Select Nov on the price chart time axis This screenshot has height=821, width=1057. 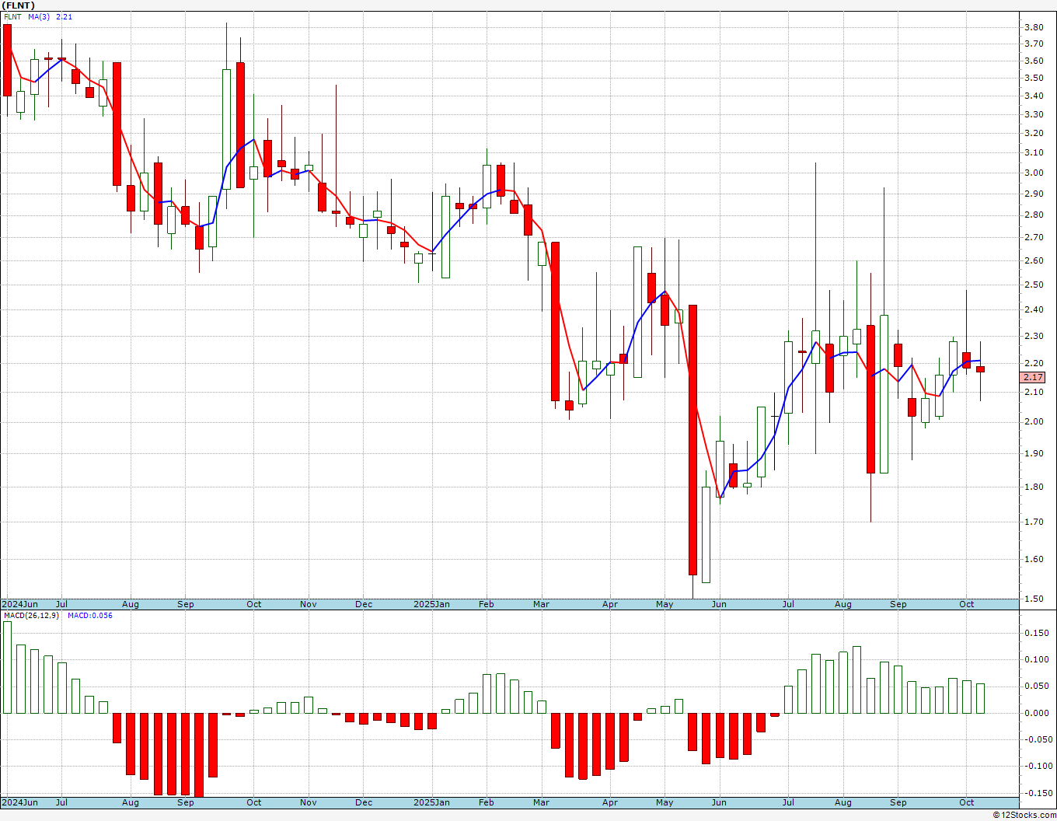pyautogui.click(x=309, y=604)
